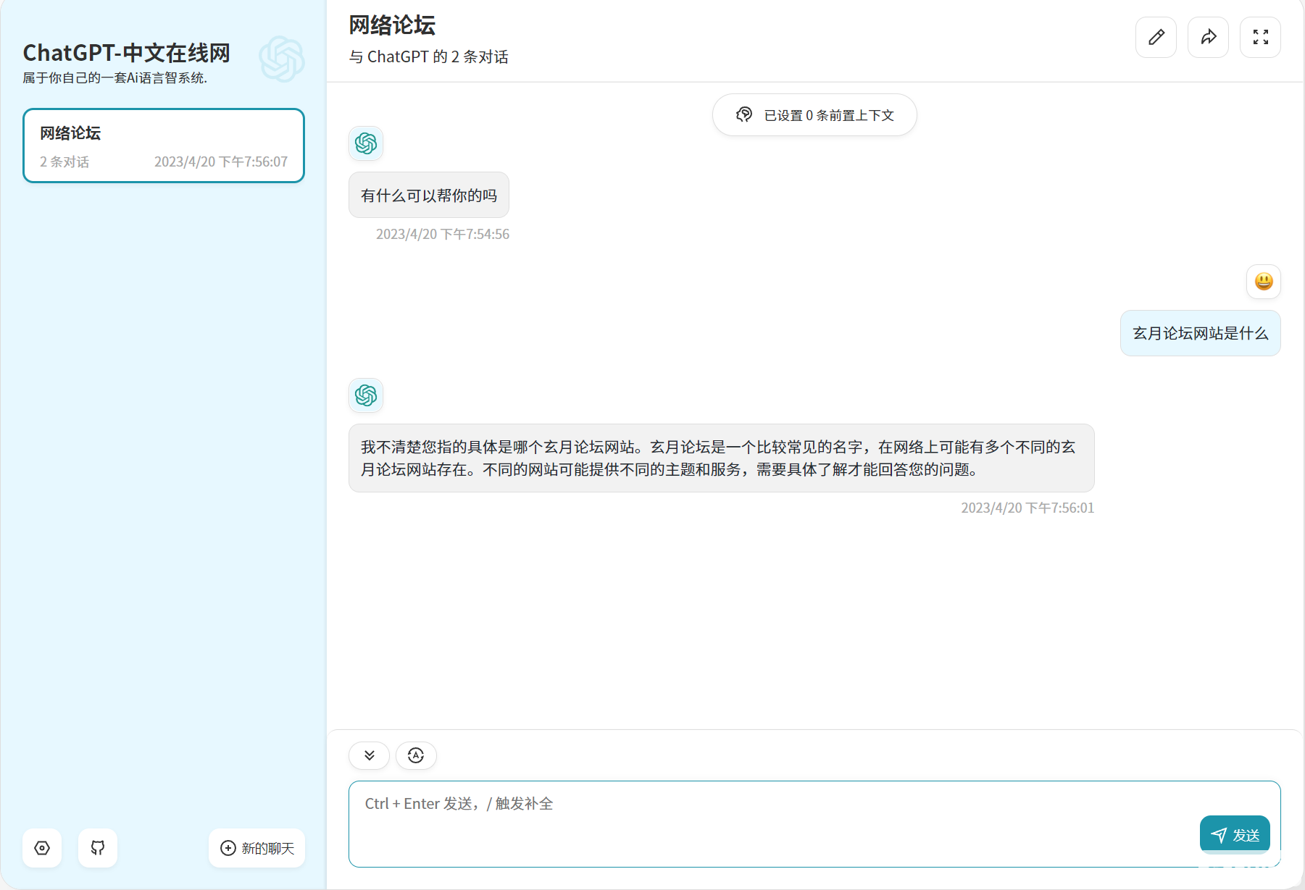The image size is (1305, 890).
Task: Click the 有什么可以帮你的吗 message bubble
Action: coord(429,195)
